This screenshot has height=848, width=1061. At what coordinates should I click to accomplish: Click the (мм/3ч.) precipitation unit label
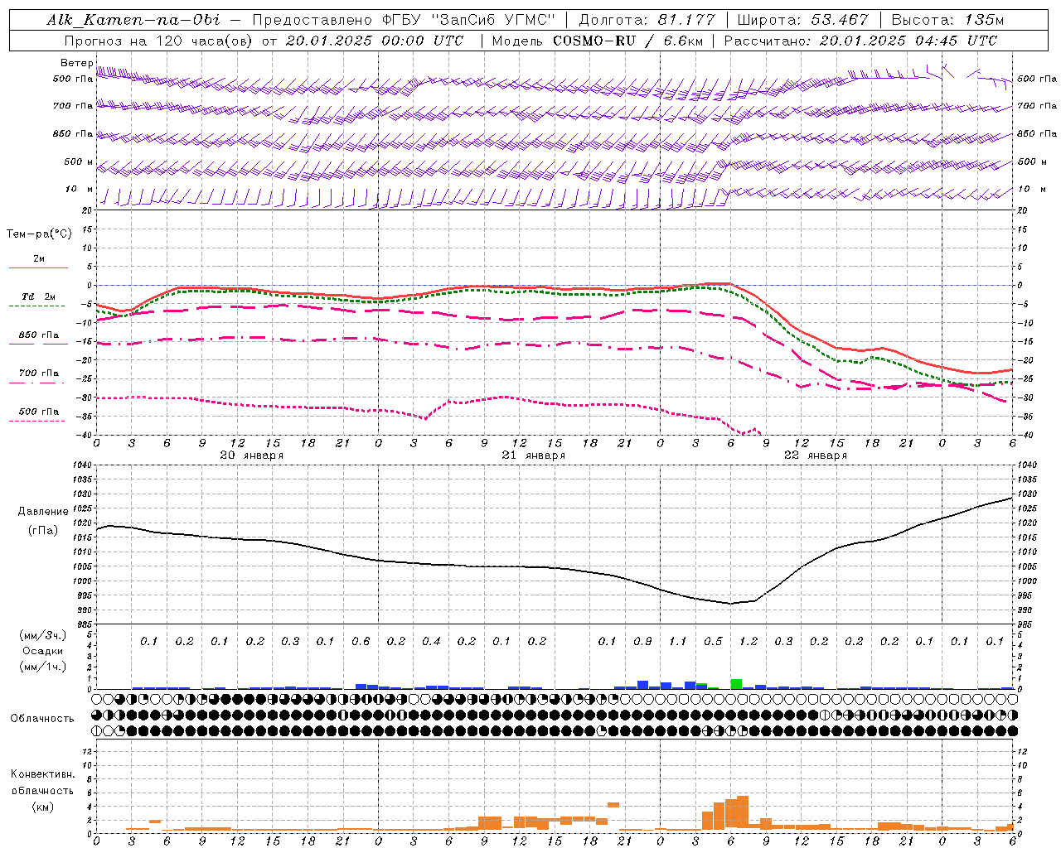point(43,635)
